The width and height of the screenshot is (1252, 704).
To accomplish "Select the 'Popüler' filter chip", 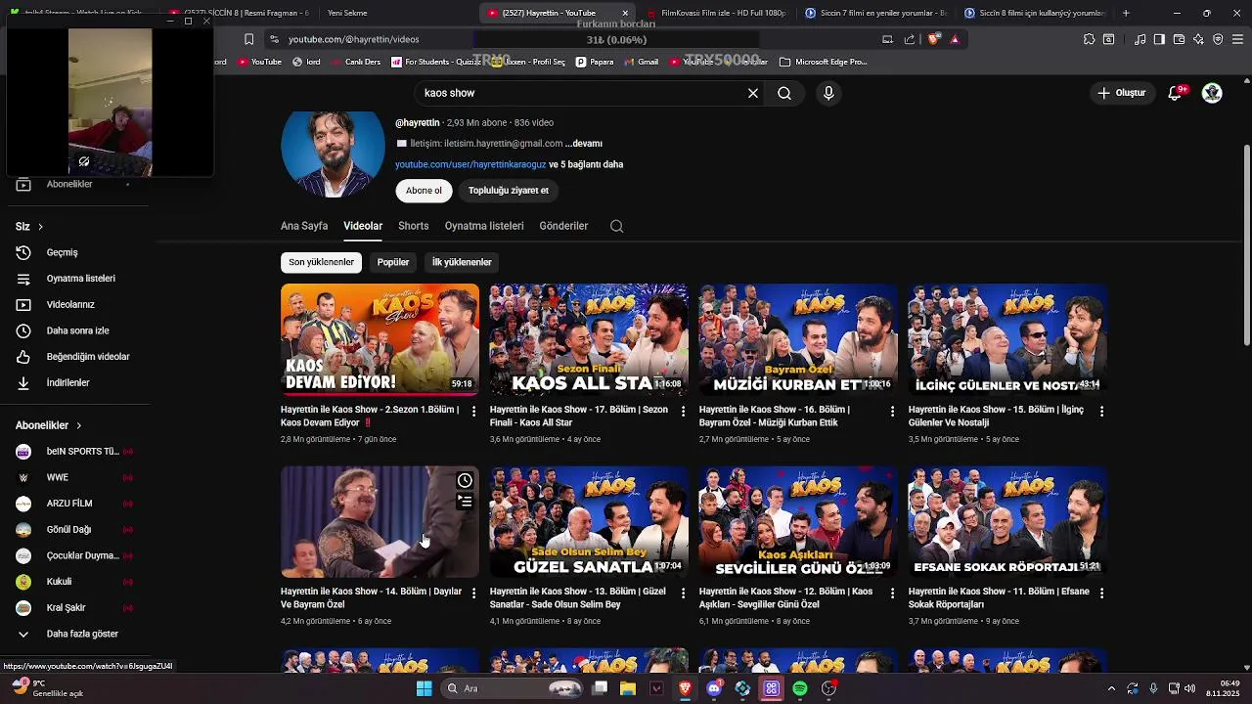I will pos(393,262).
